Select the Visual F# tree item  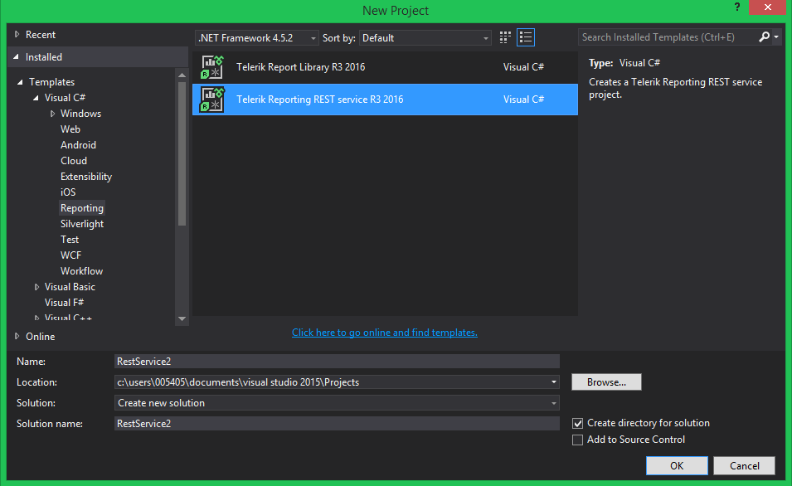[64, 303]
